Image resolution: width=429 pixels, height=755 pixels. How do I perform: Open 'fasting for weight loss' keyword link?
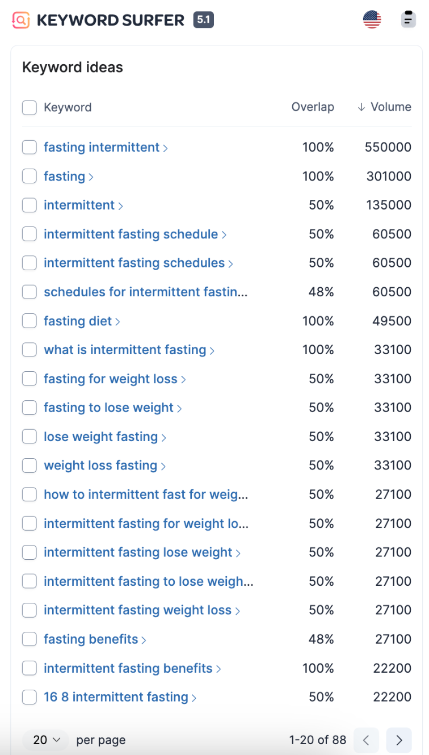(110, 379)
